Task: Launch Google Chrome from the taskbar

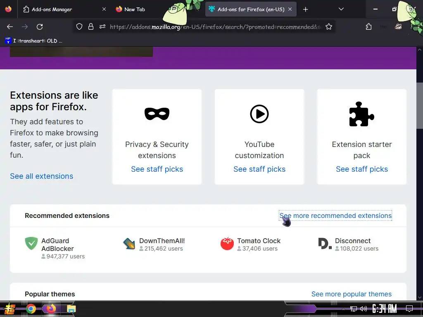Action: [31, 309]
